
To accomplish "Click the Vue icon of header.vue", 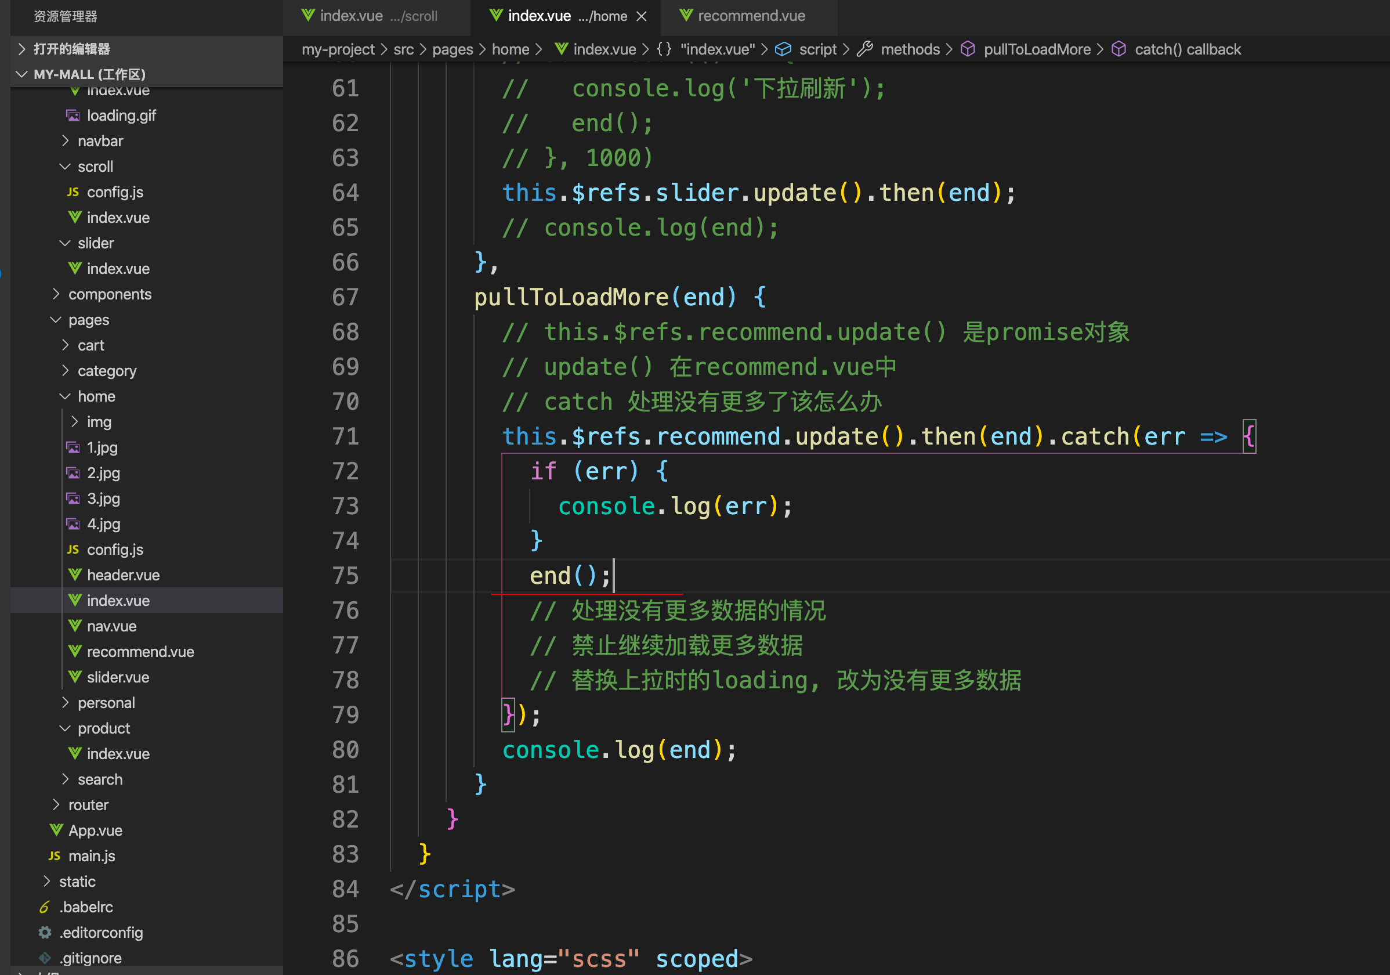I will click(74, 575).
